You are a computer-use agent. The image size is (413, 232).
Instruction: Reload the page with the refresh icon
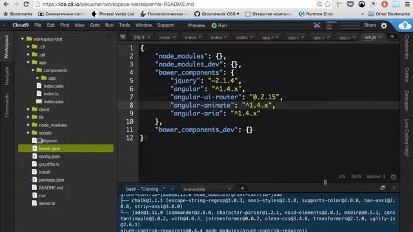[26, 5]
